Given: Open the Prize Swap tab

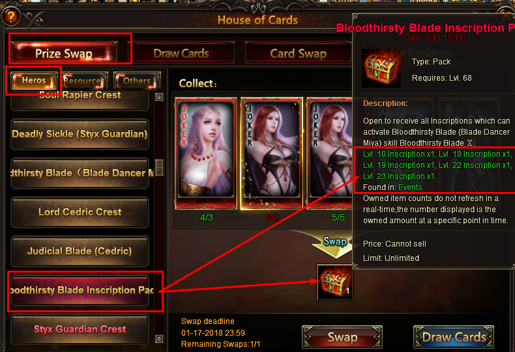Looking at the screenshot, I should [64, 53].
